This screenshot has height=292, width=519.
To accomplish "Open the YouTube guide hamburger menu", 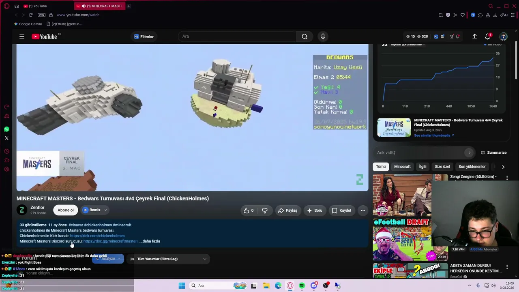I will (x=22, y=36).
